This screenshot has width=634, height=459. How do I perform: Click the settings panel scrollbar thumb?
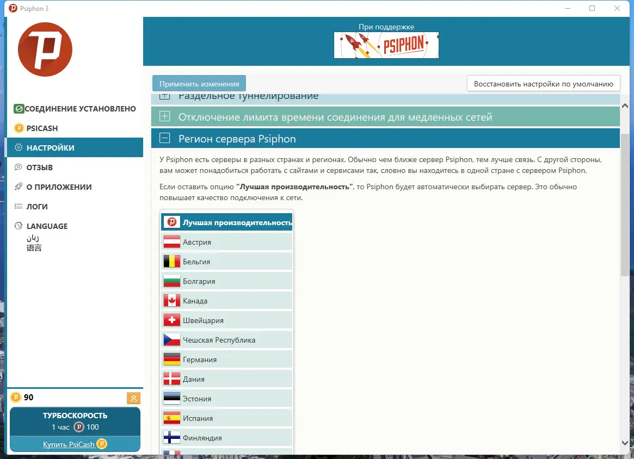click(625, 205)
